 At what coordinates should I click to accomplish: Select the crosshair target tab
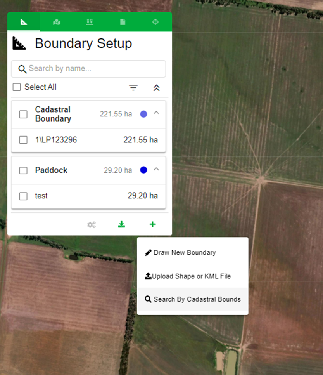155,22
